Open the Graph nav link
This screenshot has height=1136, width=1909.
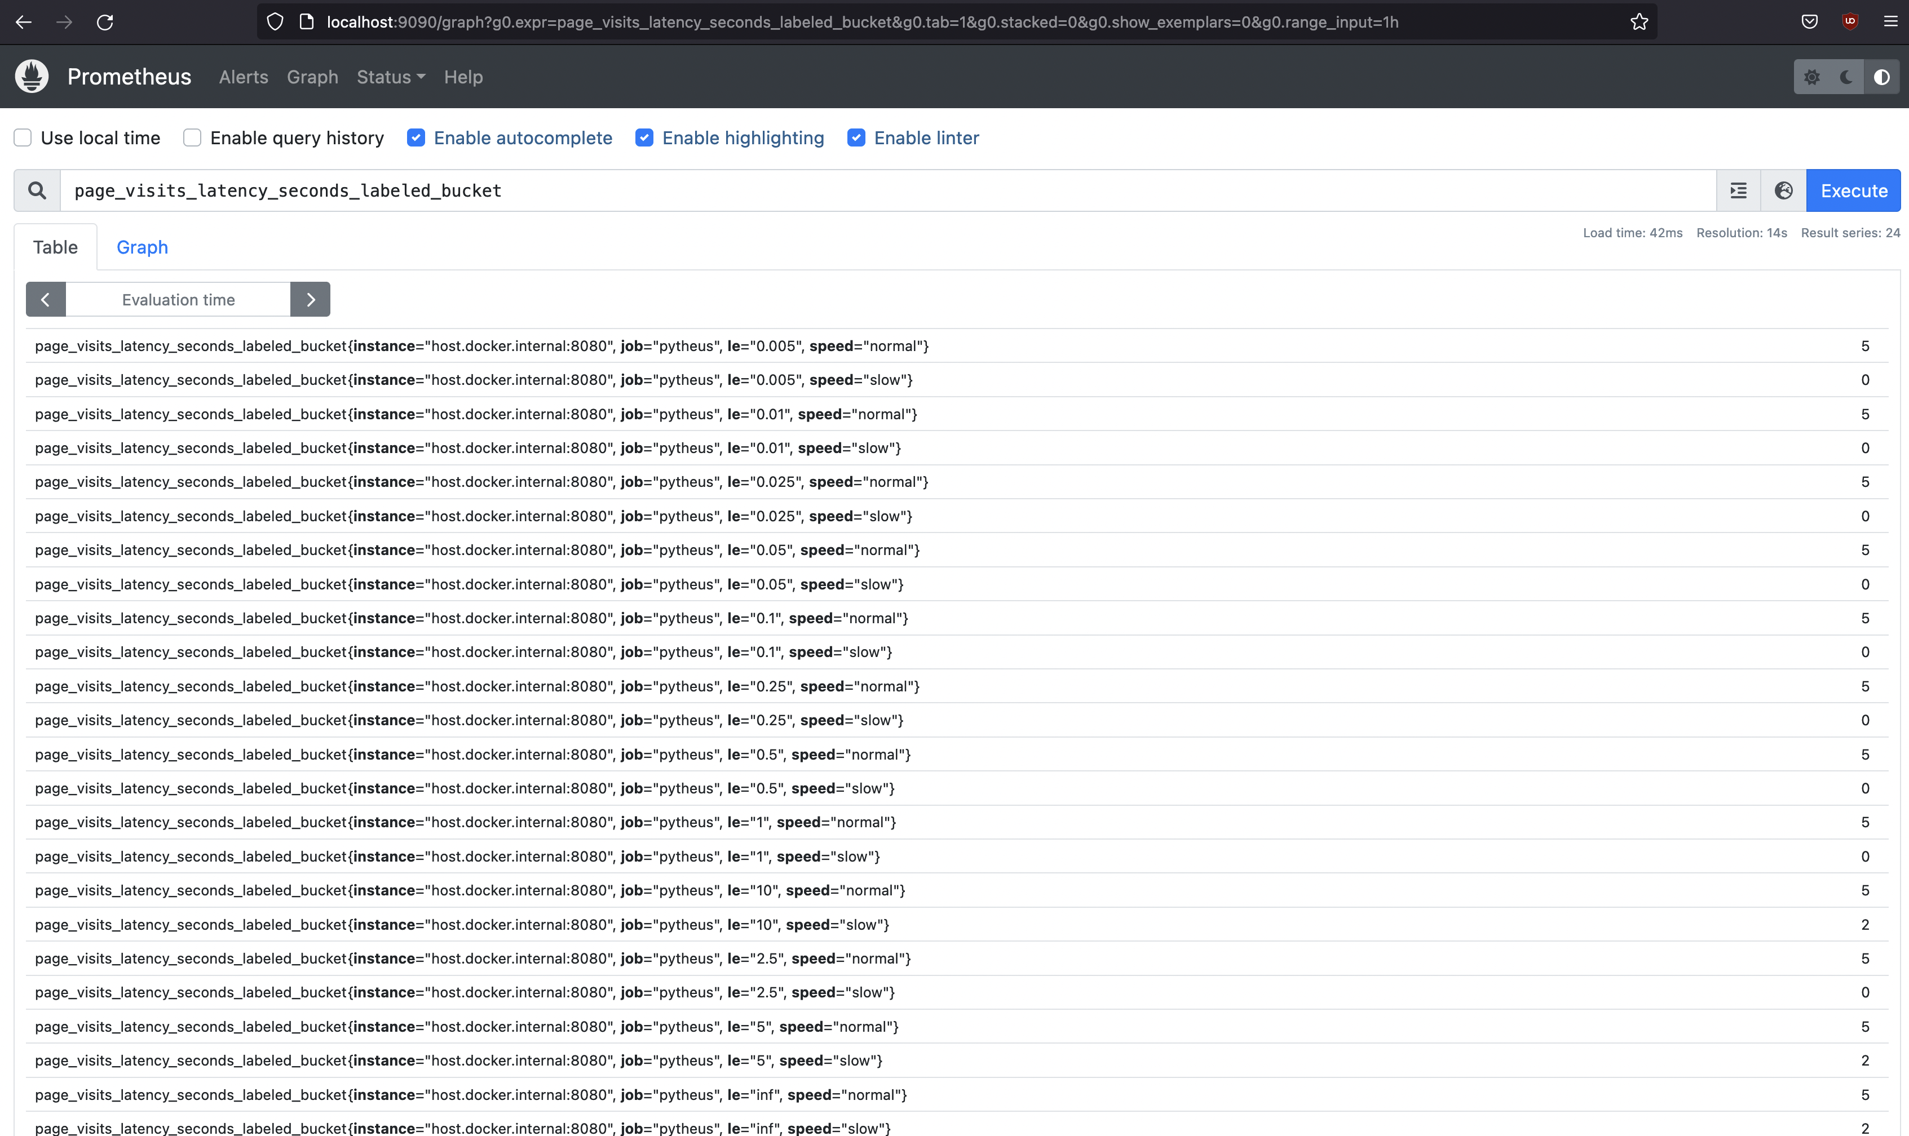point(312,77)
